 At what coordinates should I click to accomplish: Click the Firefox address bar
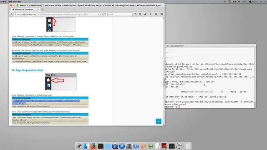click(56, 14)
